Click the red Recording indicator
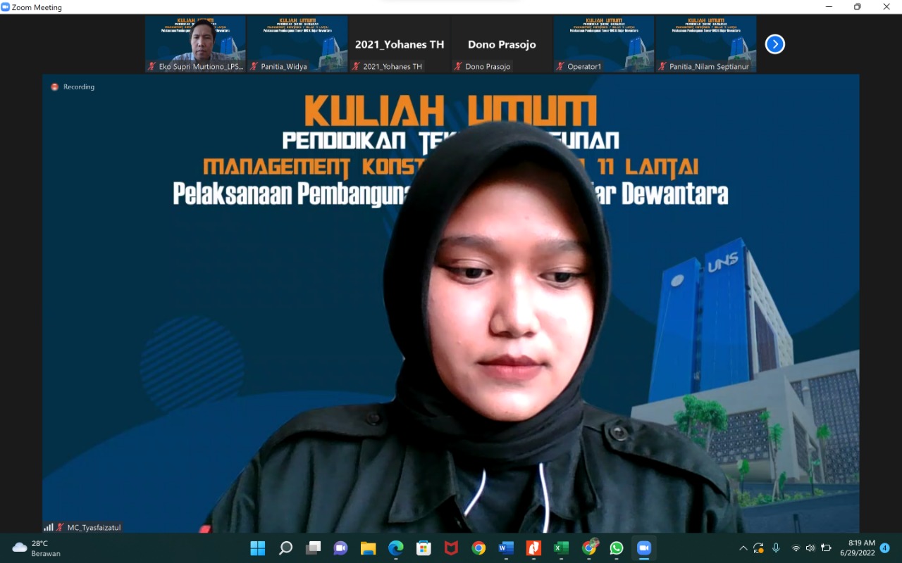The height and width of the screenshot is (563, 902). 55,87
